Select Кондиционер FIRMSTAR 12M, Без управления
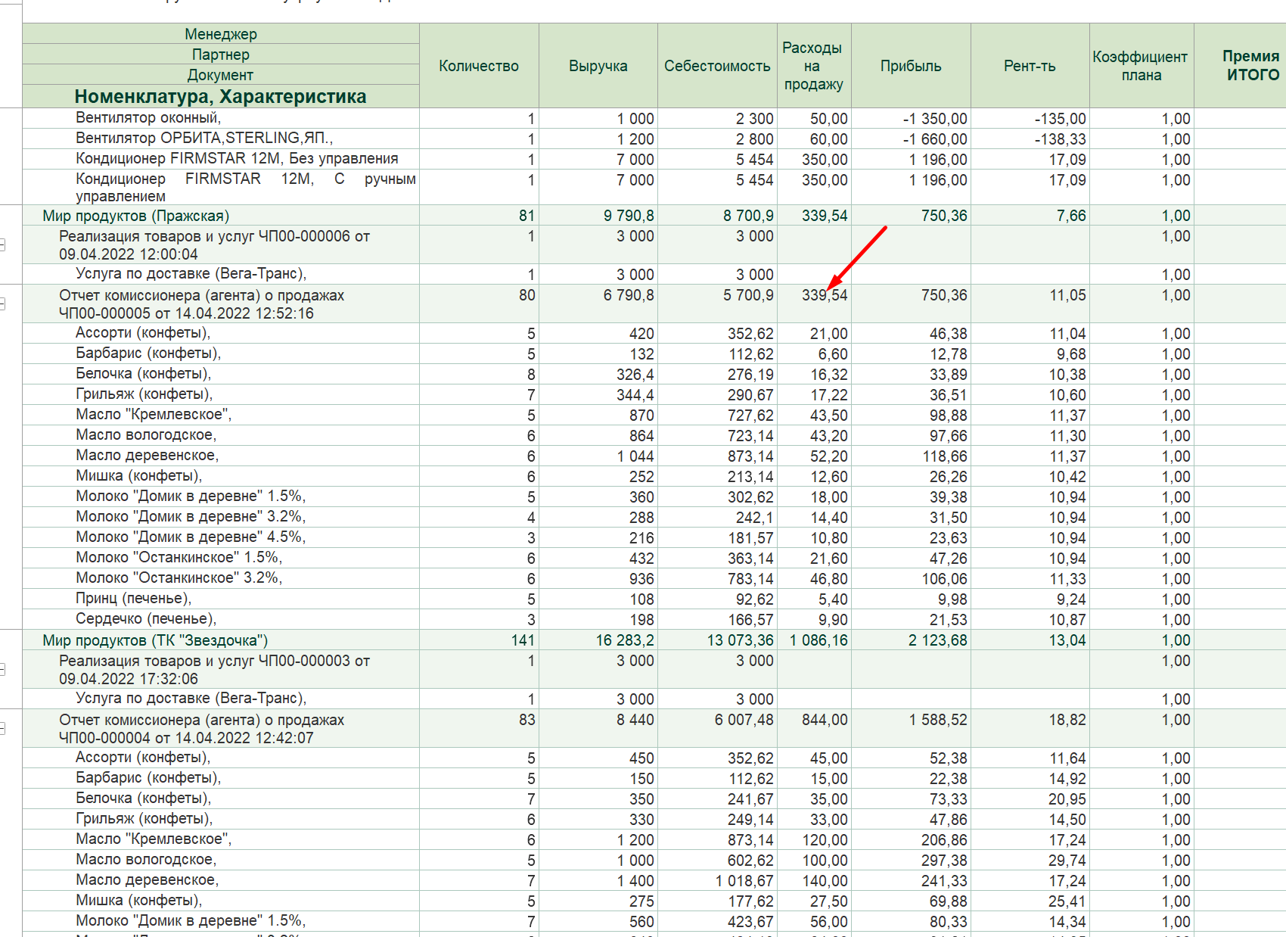 237,159
